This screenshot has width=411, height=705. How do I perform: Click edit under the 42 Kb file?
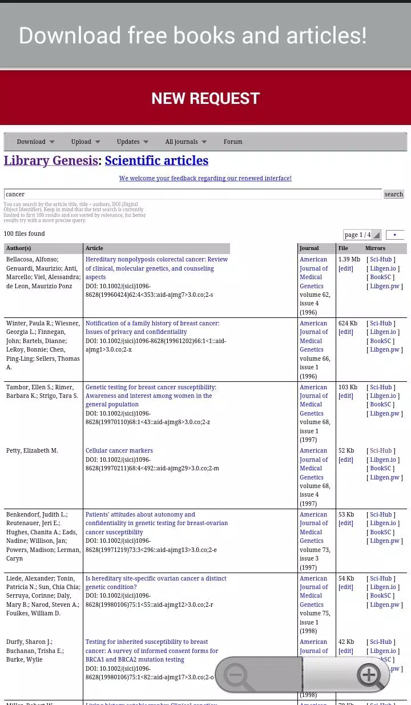coord(346,651)
